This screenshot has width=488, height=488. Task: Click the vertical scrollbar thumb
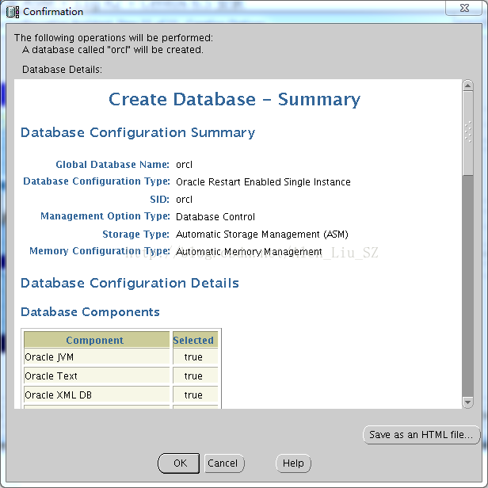click(467, 133)
